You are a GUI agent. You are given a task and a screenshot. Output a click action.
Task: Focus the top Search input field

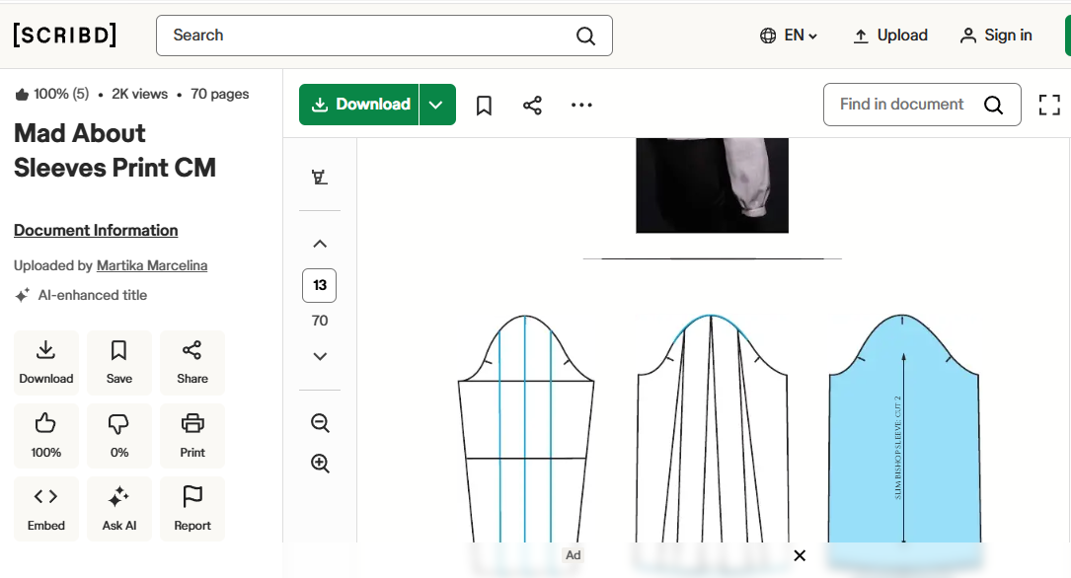[x=384, y=36]
